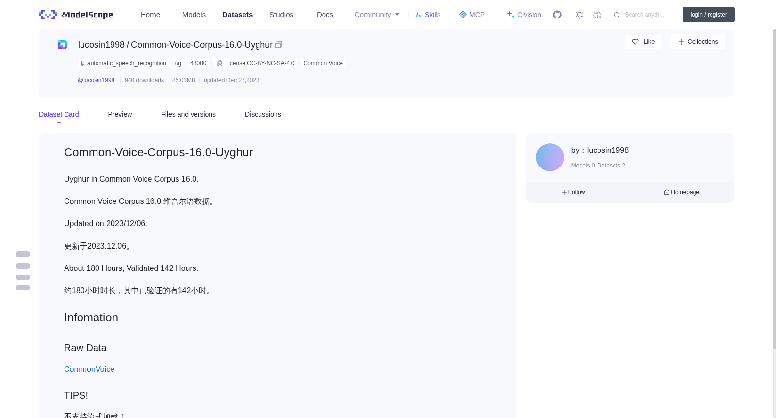Click the page vertical scrollbar
Image resolution: width=776 pixels, height=418 pixels.
pos(774,188)
